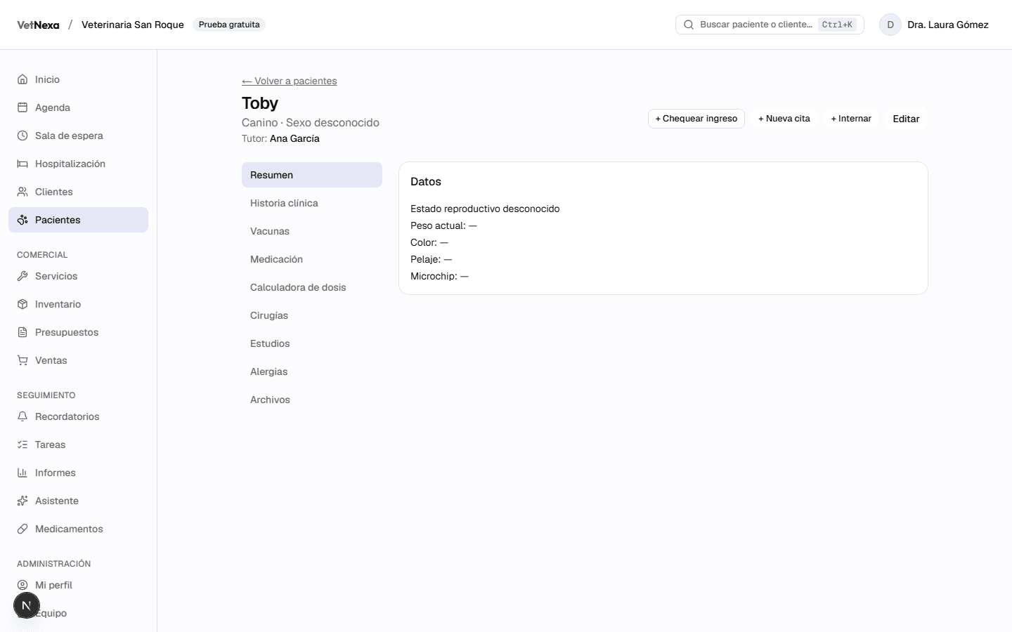Click the VetNexa logo
This screenshot has height=632, width=1012.
tap(38, 25)
